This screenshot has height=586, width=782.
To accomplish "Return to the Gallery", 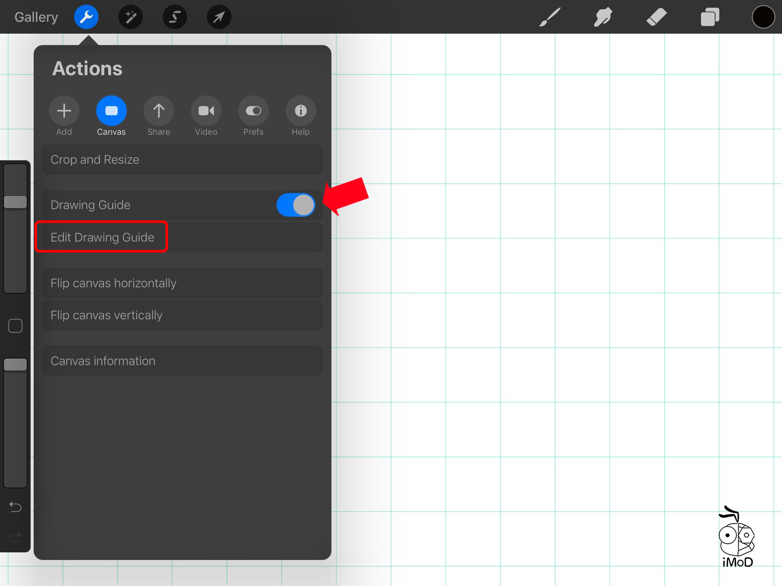I will (x=36, y=17).
